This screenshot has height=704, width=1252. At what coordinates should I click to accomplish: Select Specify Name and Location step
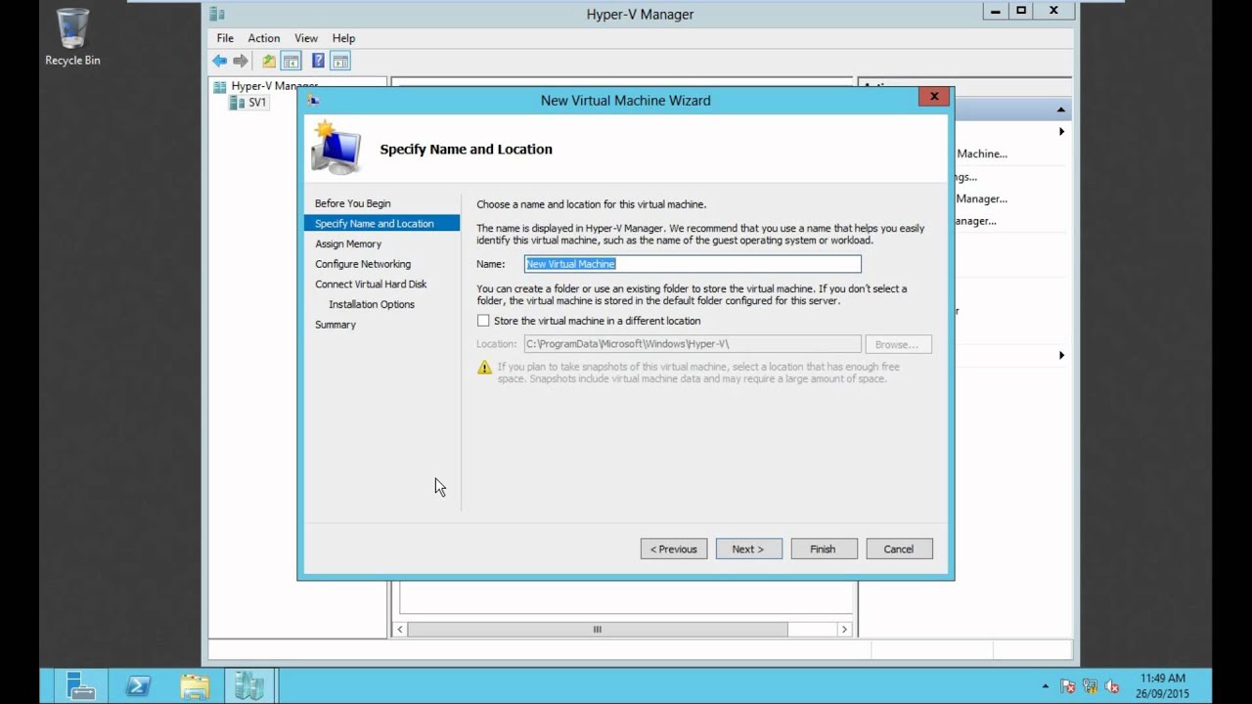[x=381, y=224]
